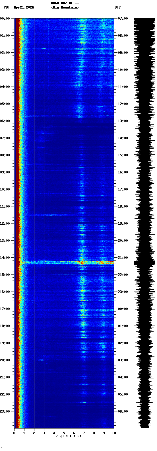Click the '10' frequency tick label
The height and width of the screenshot is (451, 157).
click(114, 433)
